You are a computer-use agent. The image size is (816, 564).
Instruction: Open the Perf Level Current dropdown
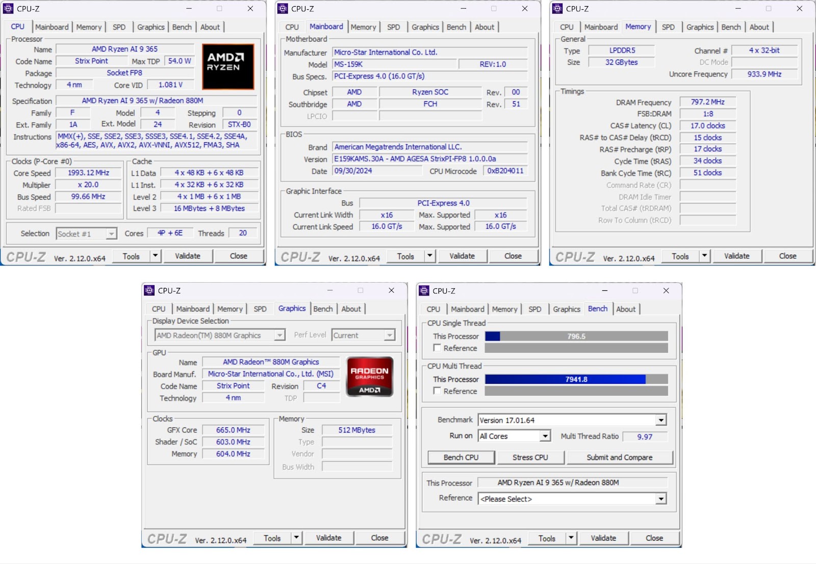point(390,335)
